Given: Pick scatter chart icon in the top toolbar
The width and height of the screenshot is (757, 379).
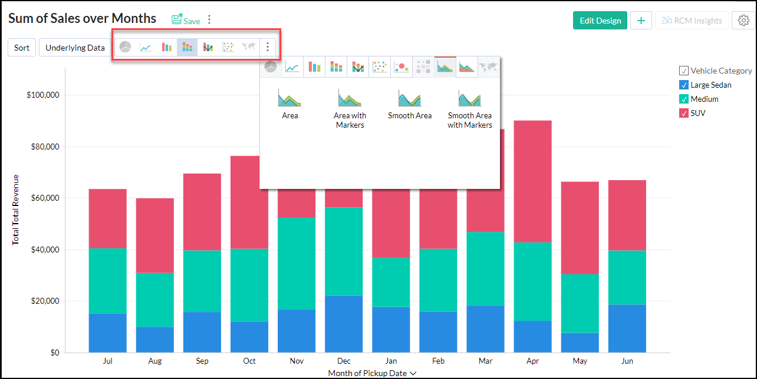Looking at the screenshot, I should coord(228,48).
